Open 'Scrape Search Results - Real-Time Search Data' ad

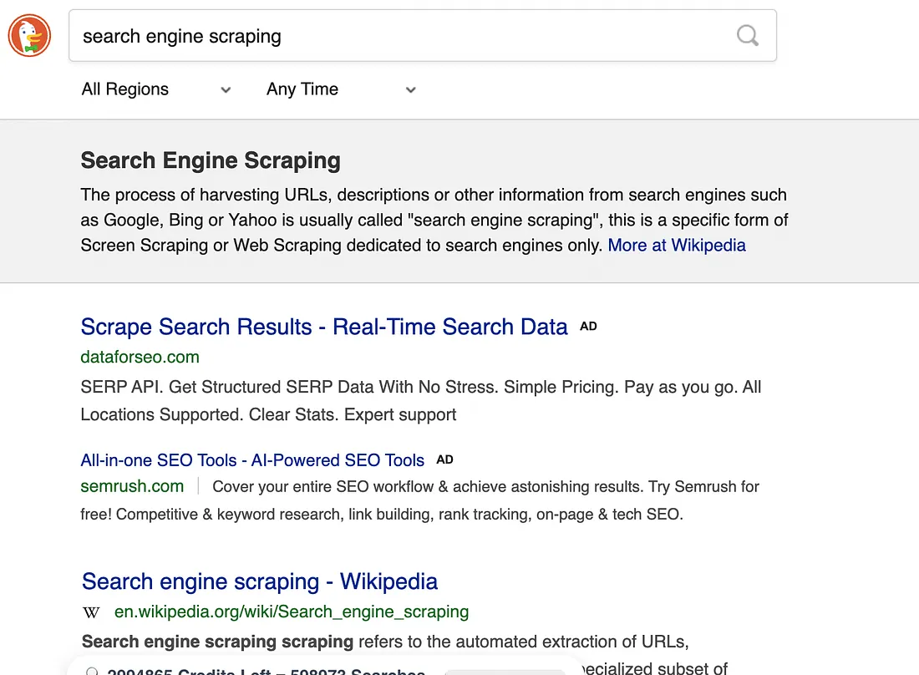324,327
